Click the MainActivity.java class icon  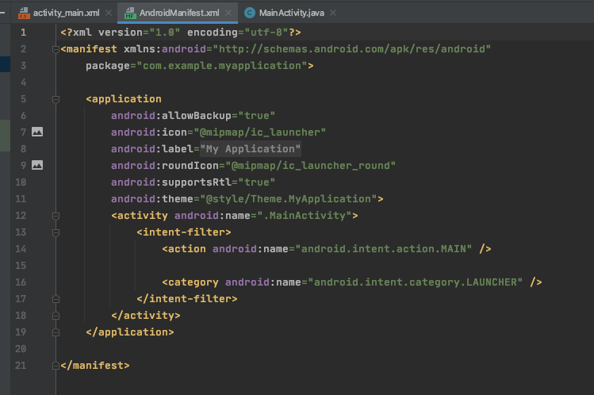tap(250, 13)
